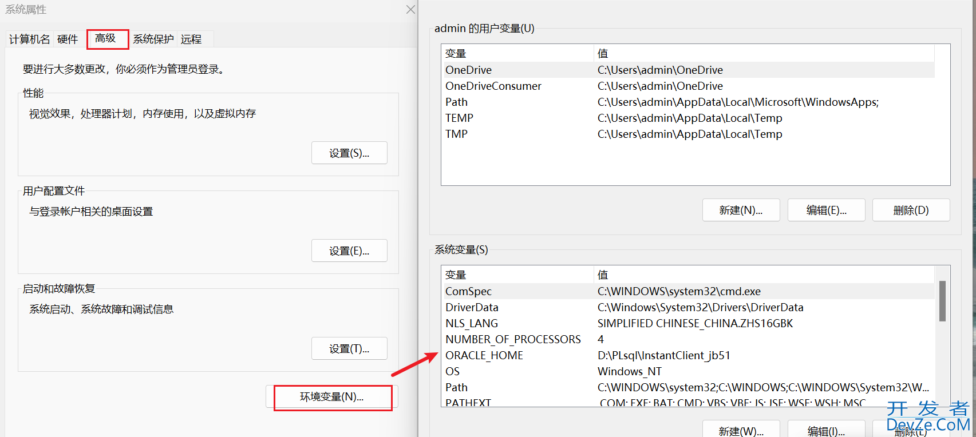
Task: Select the 高级 tab
Action: [x=106, y=38]
